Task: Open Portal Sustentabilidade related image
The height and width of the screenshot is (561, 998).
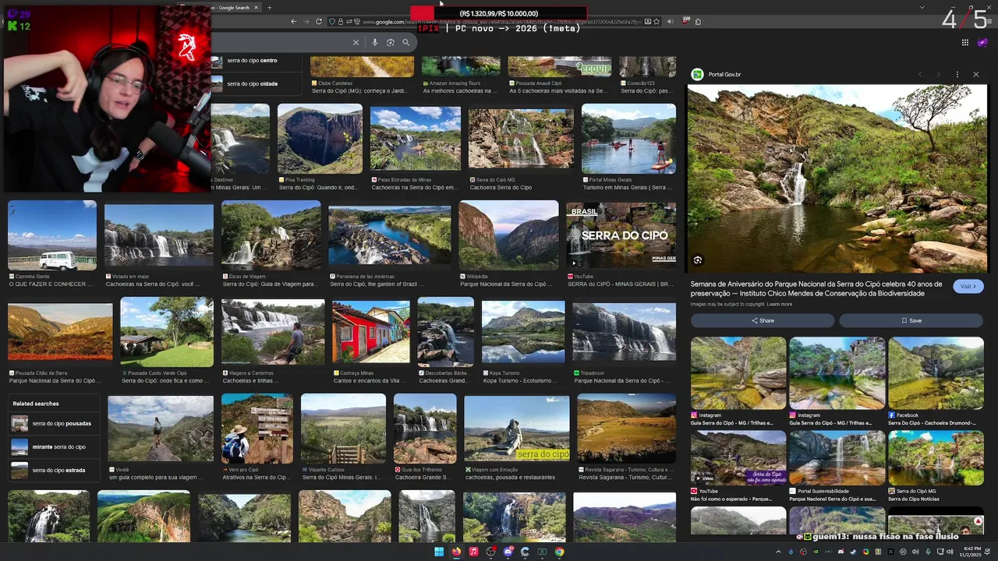Action: point(837,458)
